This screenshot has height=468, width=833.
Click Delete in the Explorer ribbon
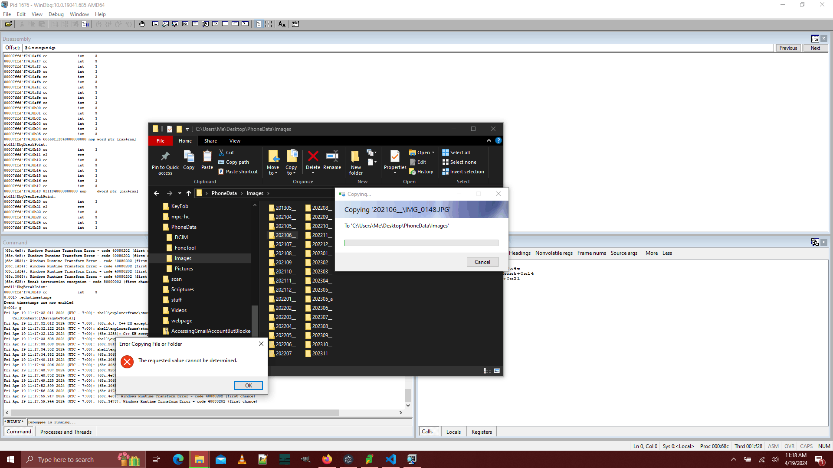click(313, 159)
